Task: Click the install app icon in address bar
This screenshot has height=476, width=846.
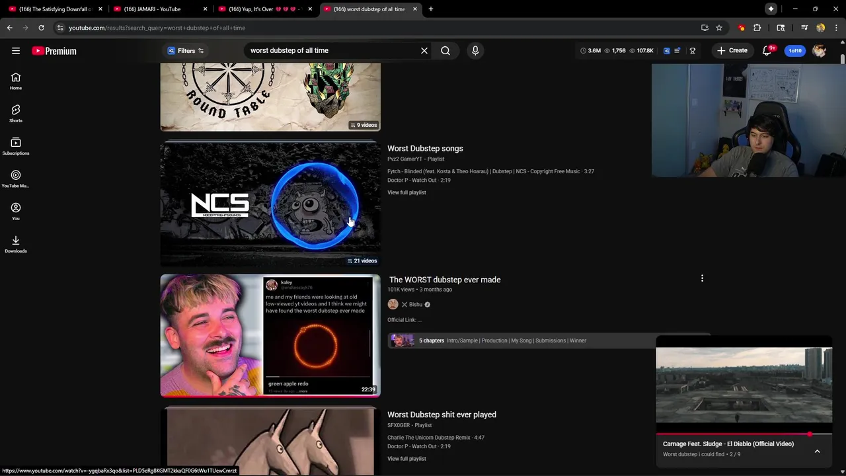Action: click(705, 28)
